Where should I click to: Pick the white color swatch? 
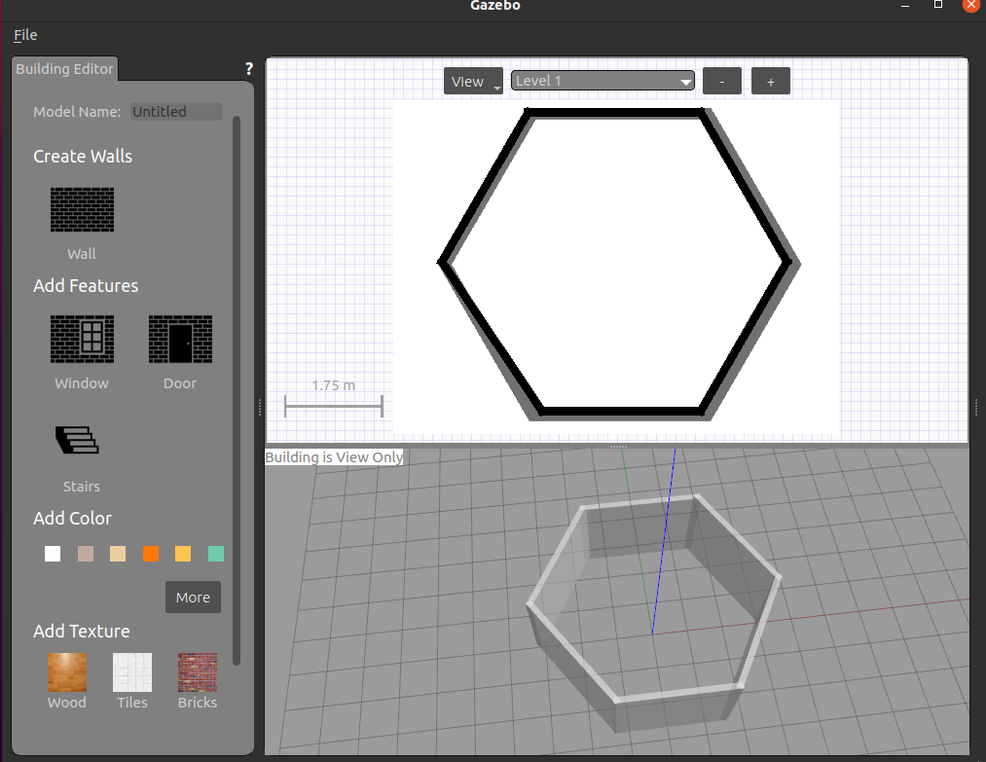click(53, 554)
